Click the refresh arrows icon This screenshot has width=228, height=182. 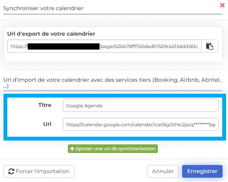[x=11, y=171]
